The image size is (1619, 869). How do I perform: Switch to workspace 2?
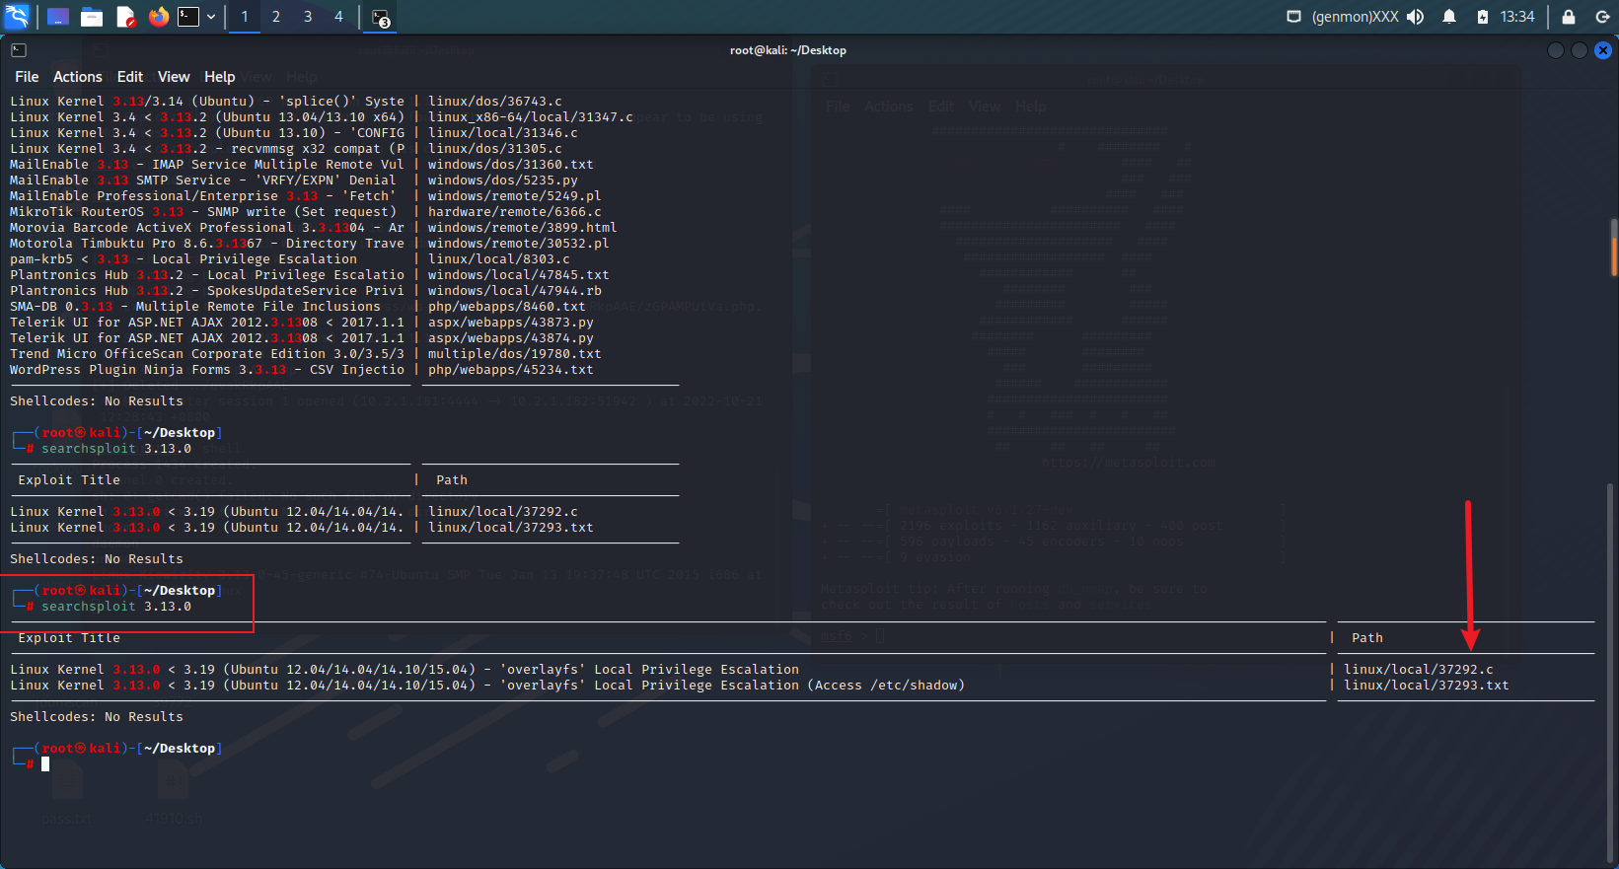276,17
